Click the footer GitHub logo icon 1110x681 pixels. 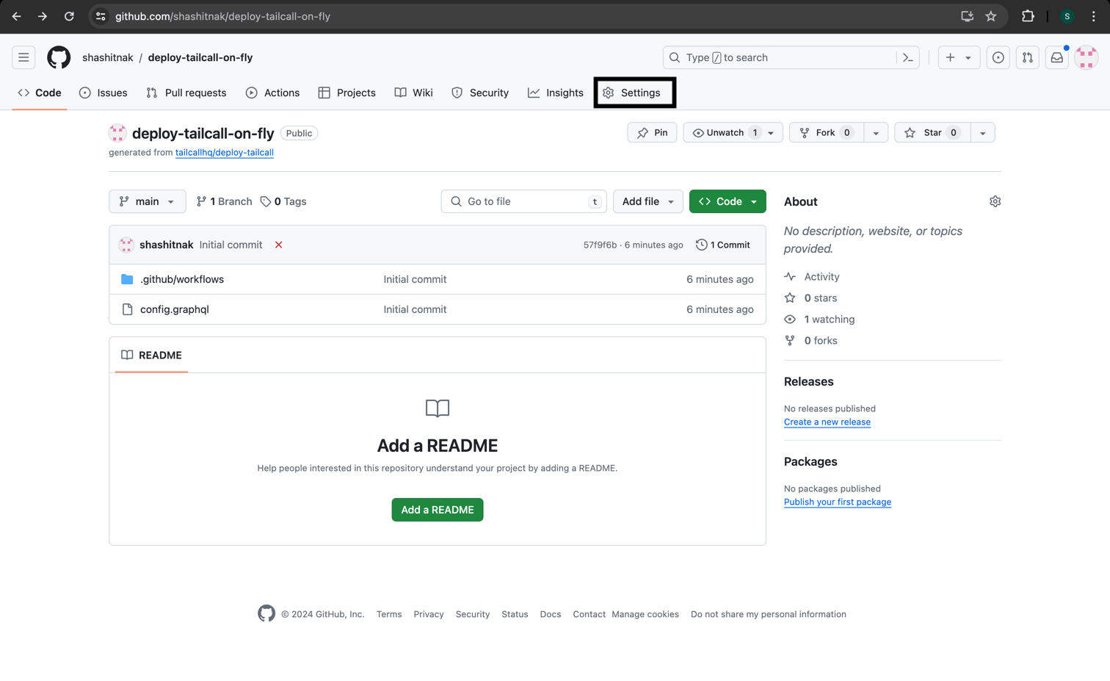(266, 613)
